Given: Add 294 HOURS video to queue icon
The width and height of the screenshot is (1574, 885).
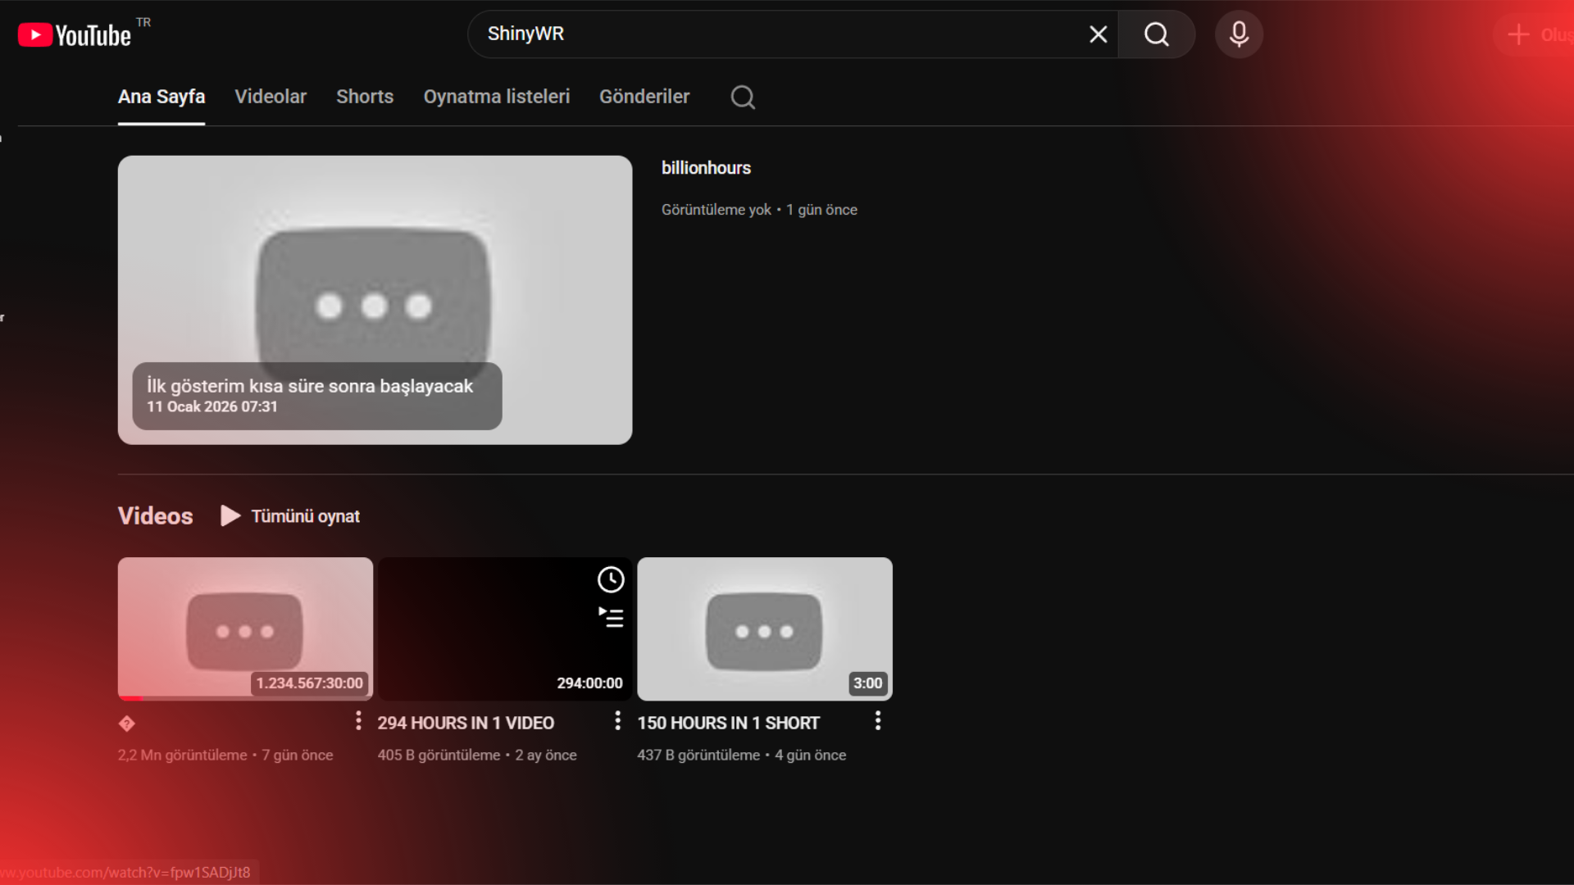Looking at the screenshot, I should (611, 618).
